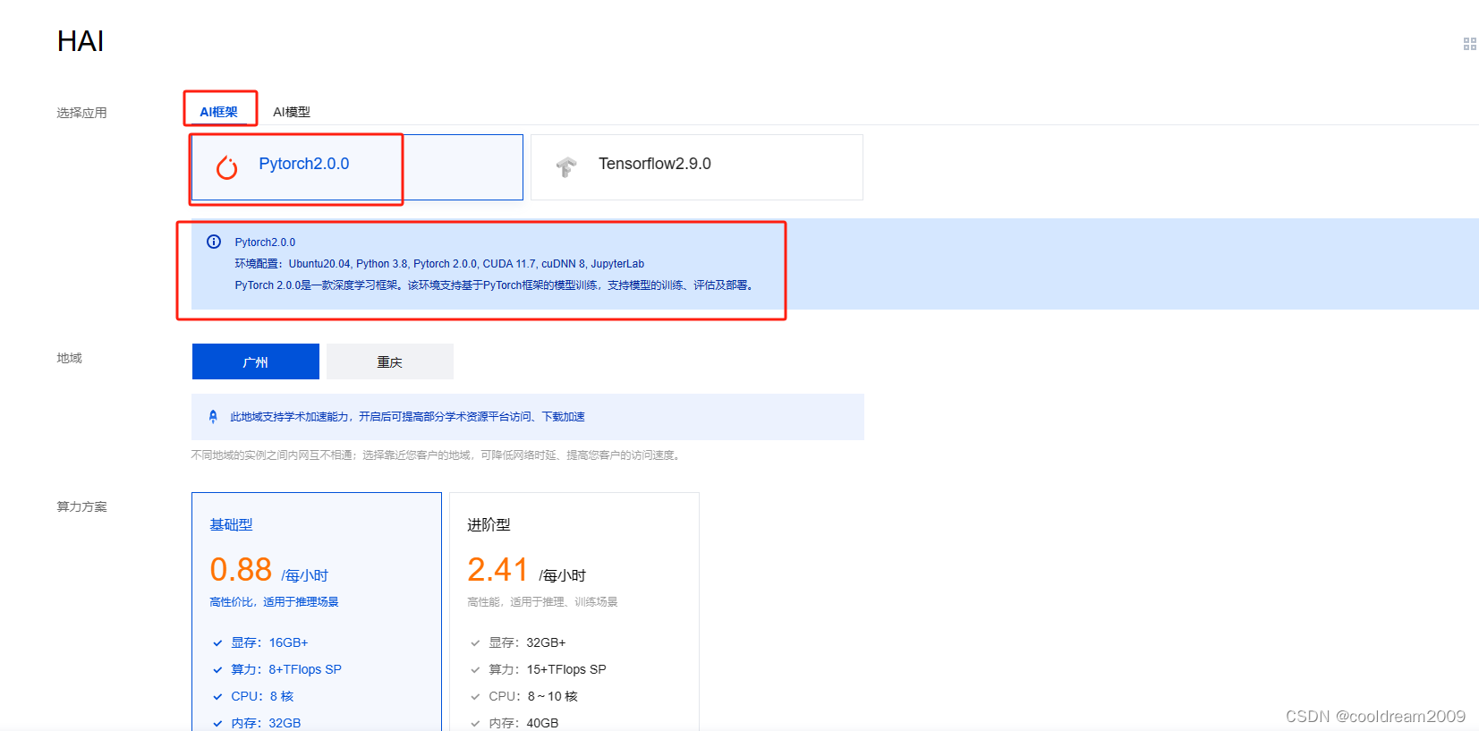
Task: Click the Pytorch flame logo icon
Action: tap(227, 166)
